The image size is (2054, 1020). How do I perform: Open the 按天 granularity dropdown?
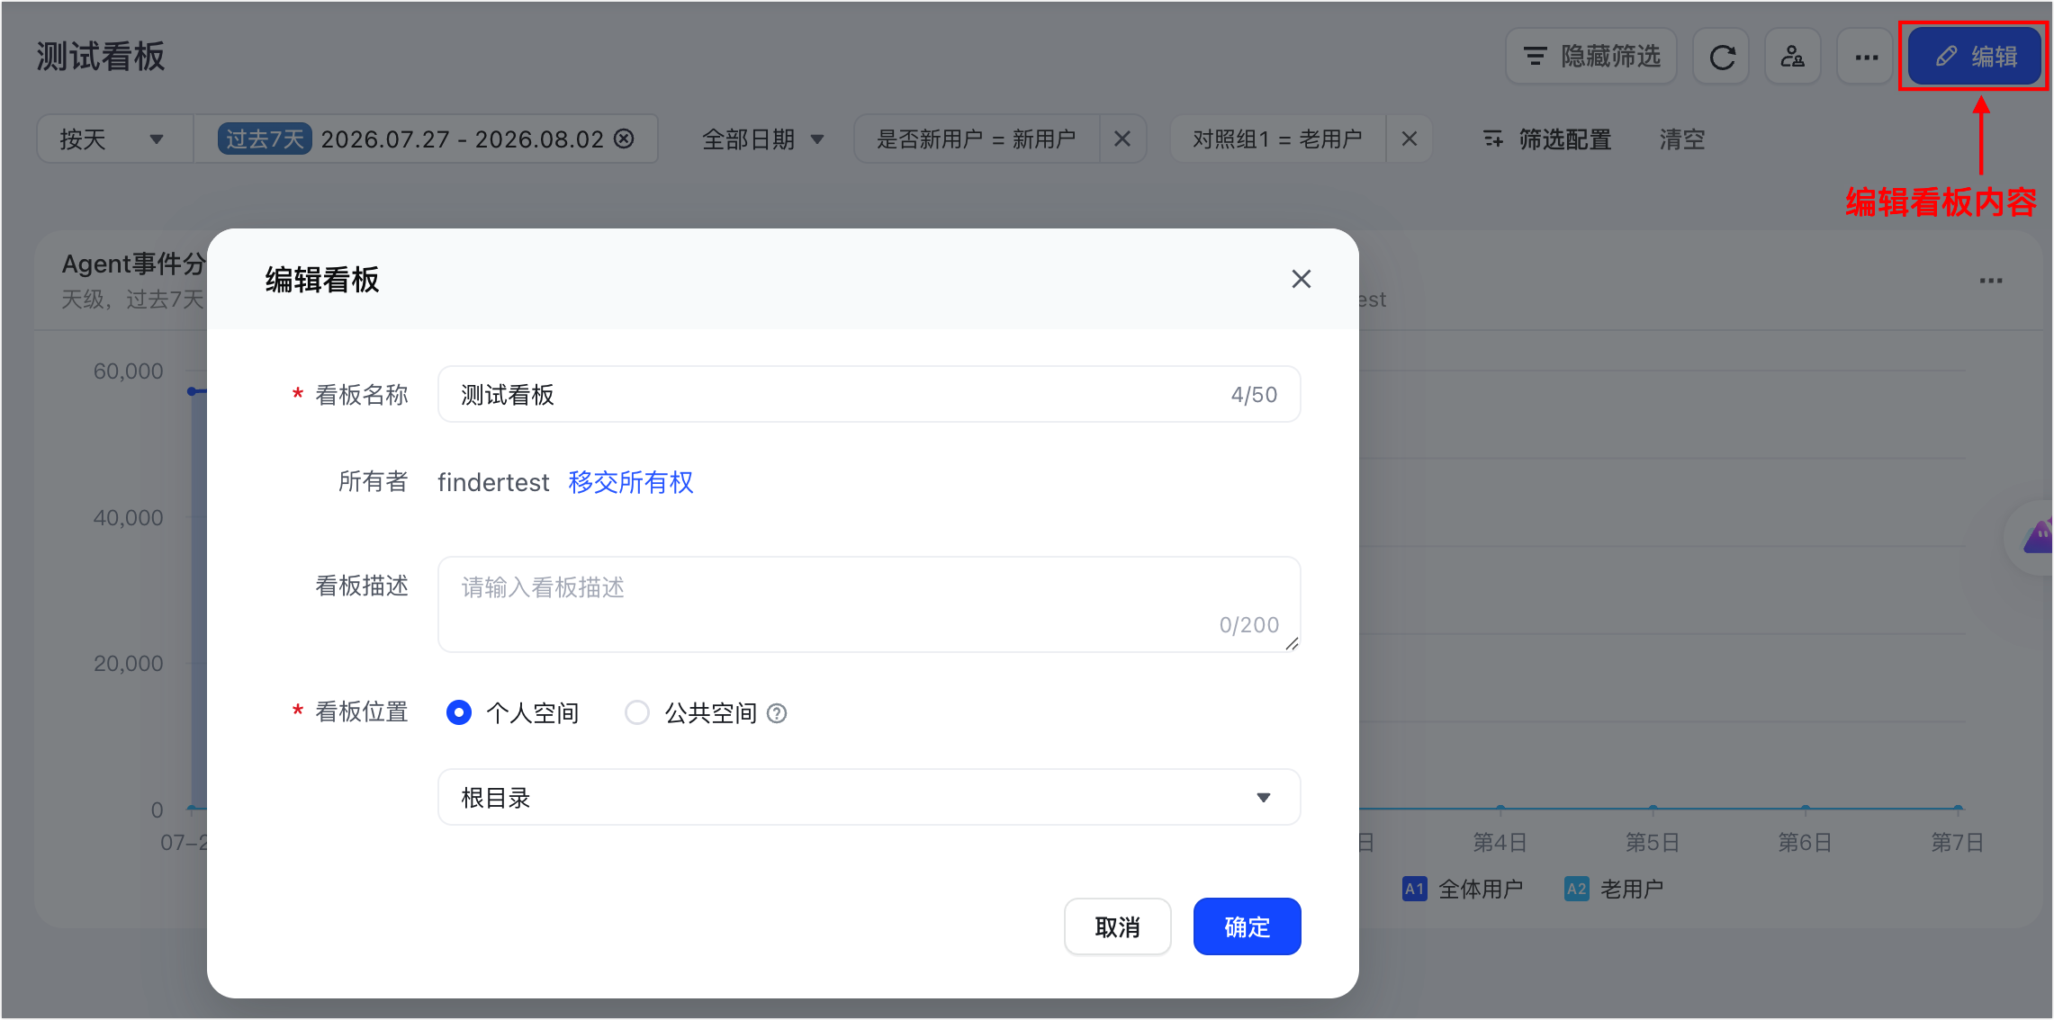pos(114,139)
